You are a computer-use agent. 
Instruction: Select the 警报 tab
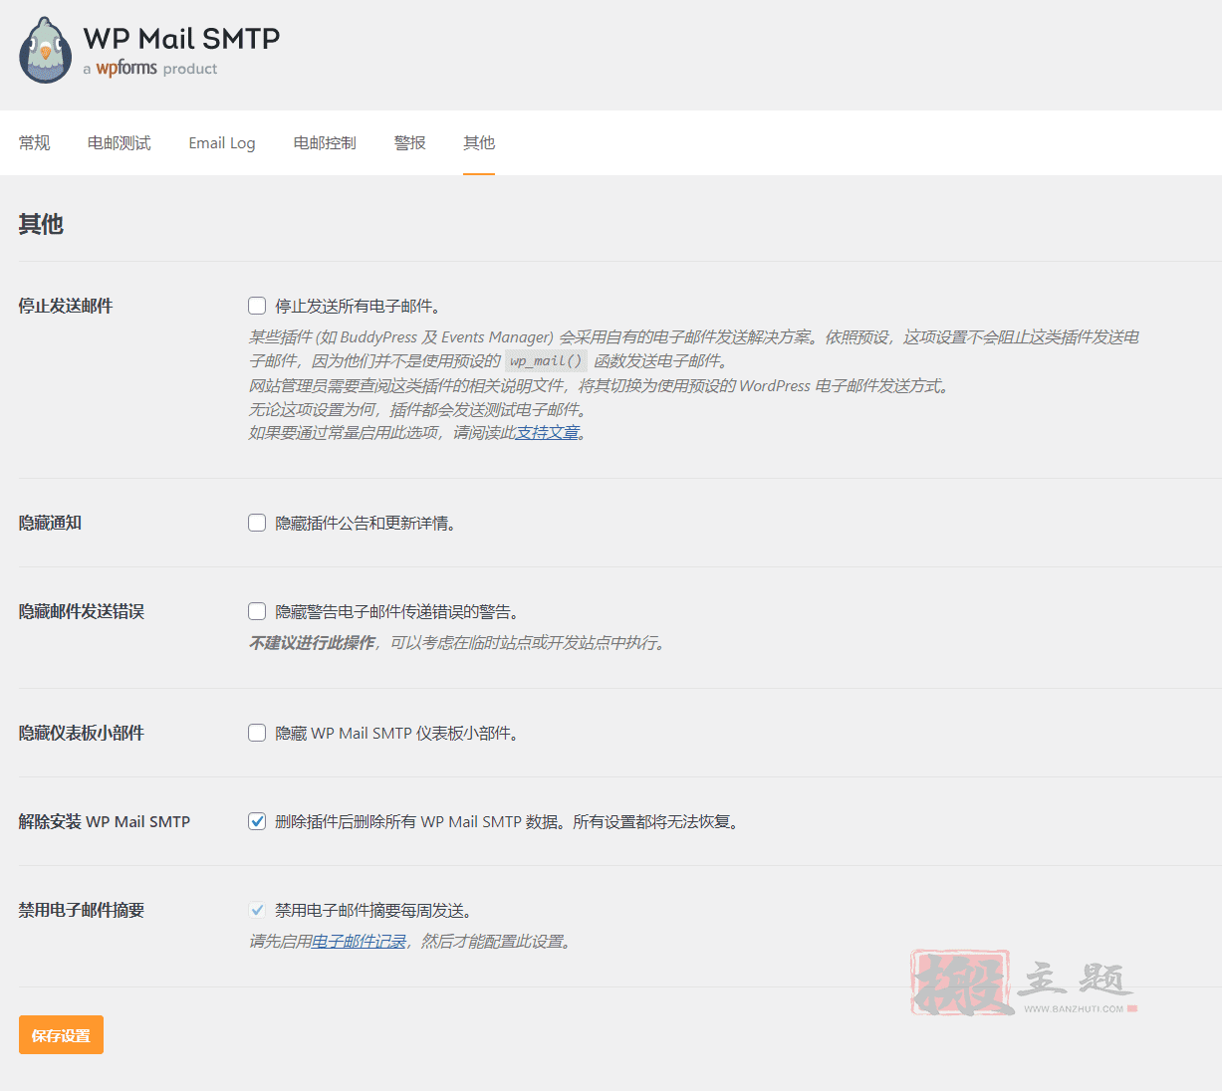click(x=409, y=143)
